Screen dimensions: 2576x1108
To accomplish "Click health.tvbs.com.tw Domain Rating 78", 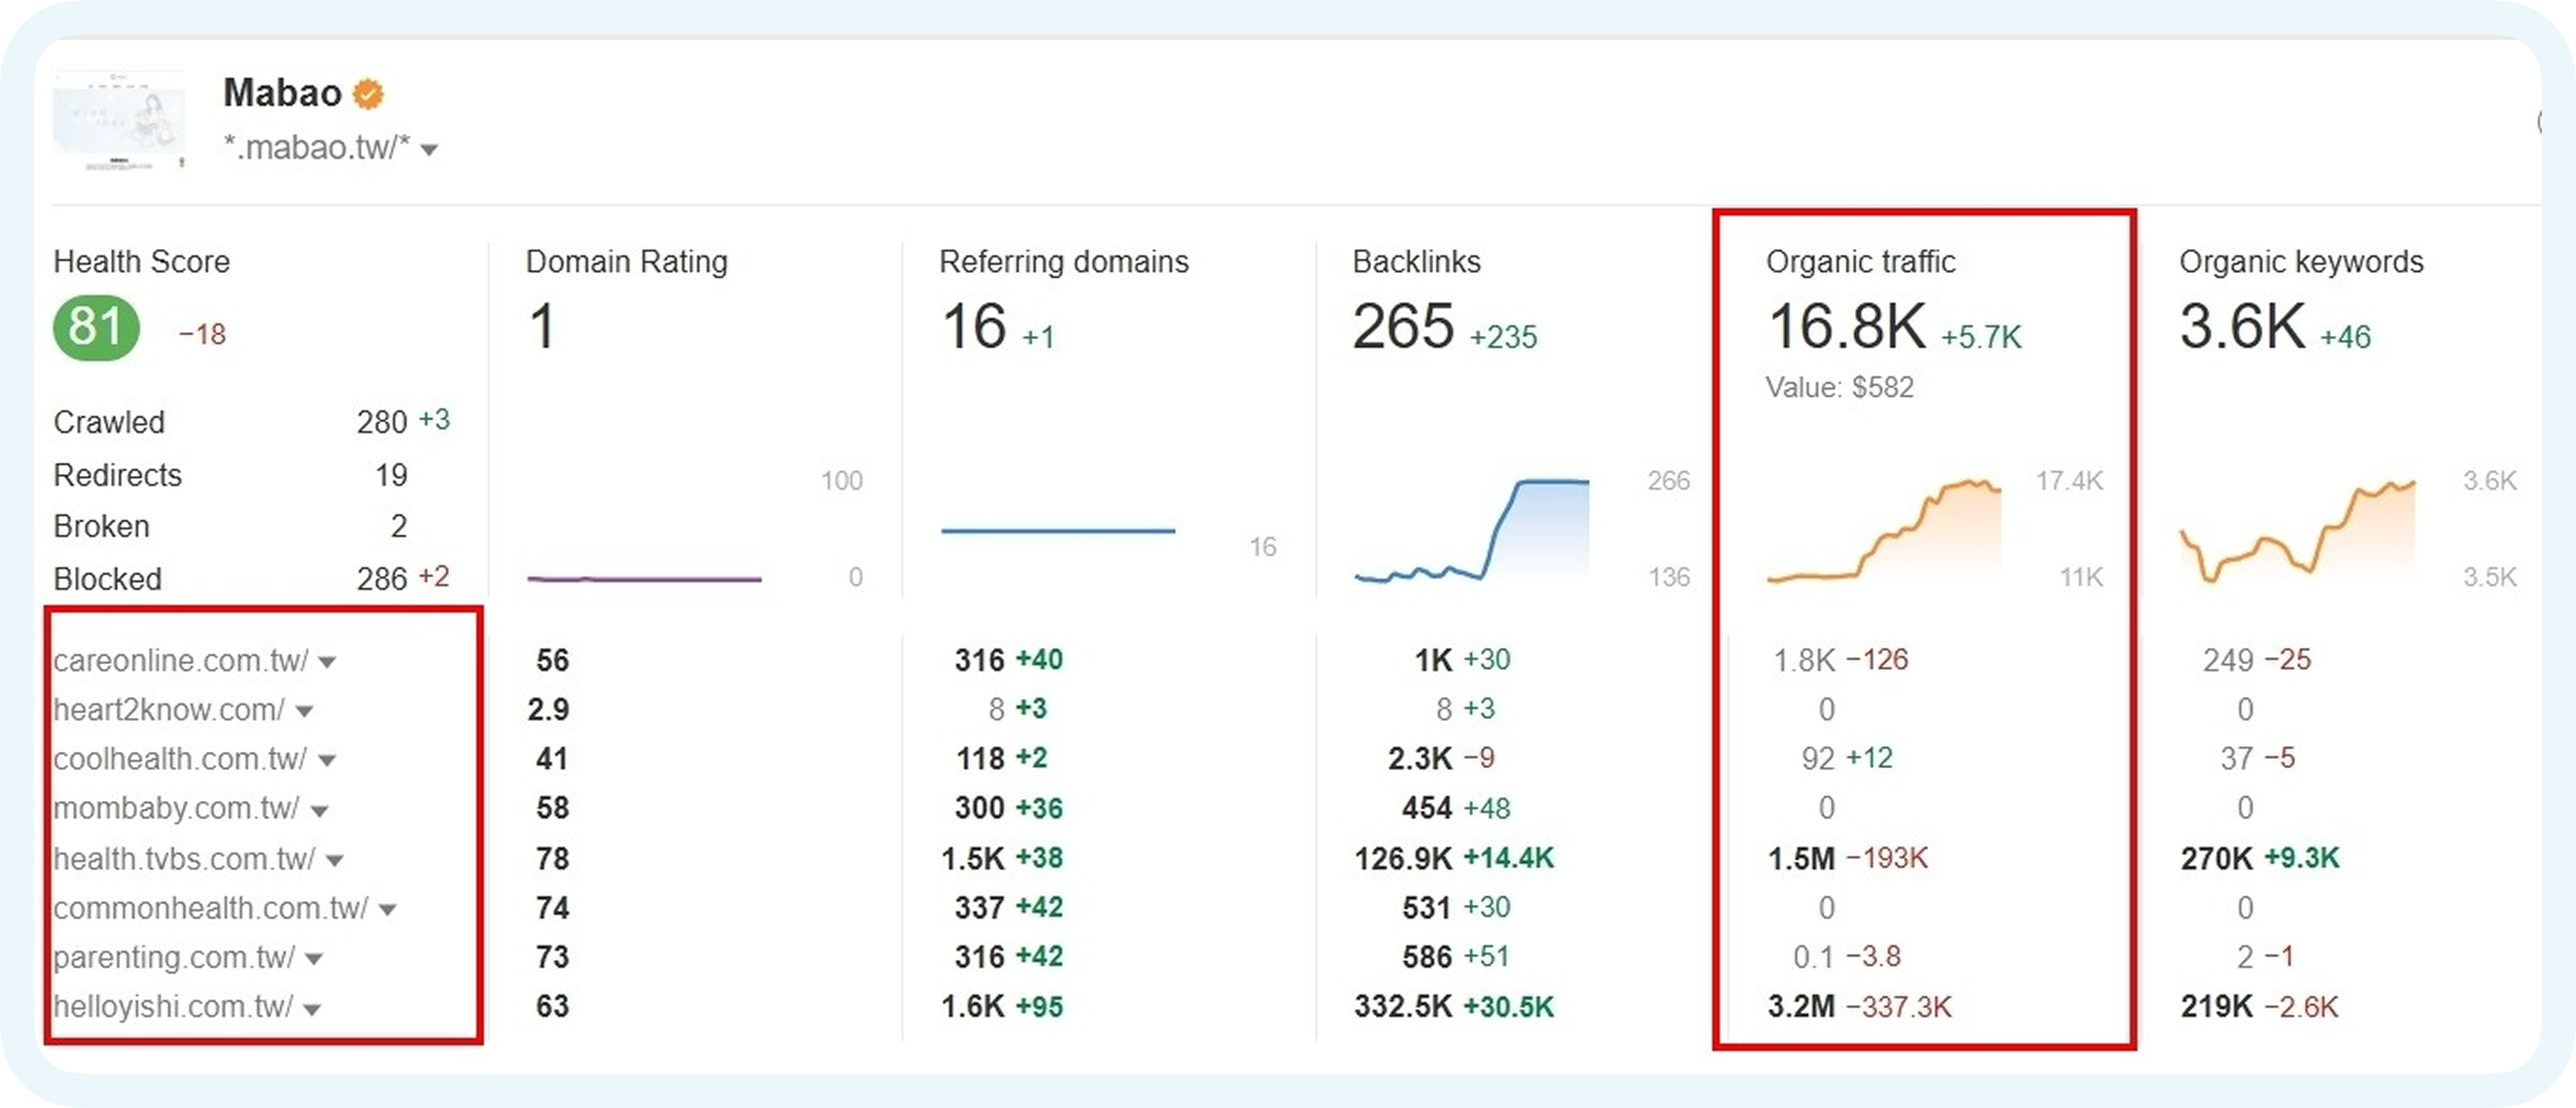I will click(x=552, y=858).
